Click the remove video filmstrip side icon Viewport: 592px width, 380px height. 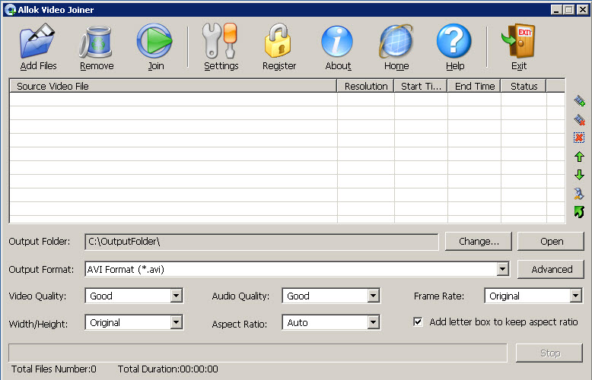coord(580,119)
